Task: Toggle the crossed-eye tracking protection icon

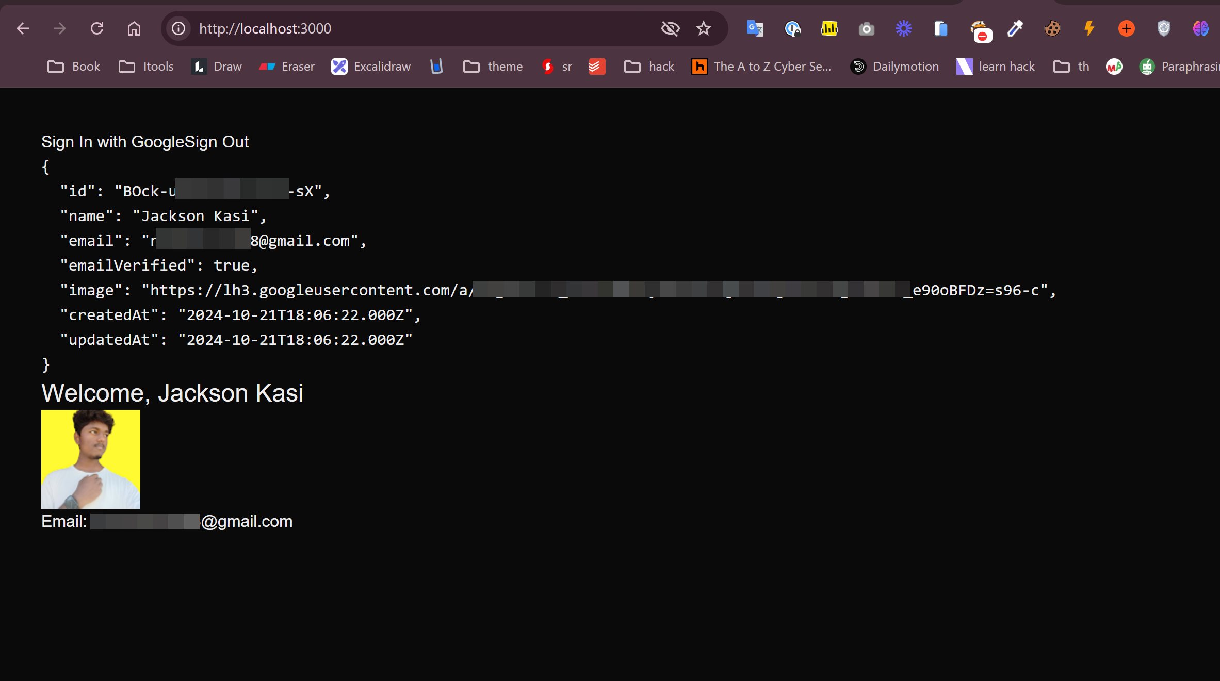Action: [x=670, y=28]
